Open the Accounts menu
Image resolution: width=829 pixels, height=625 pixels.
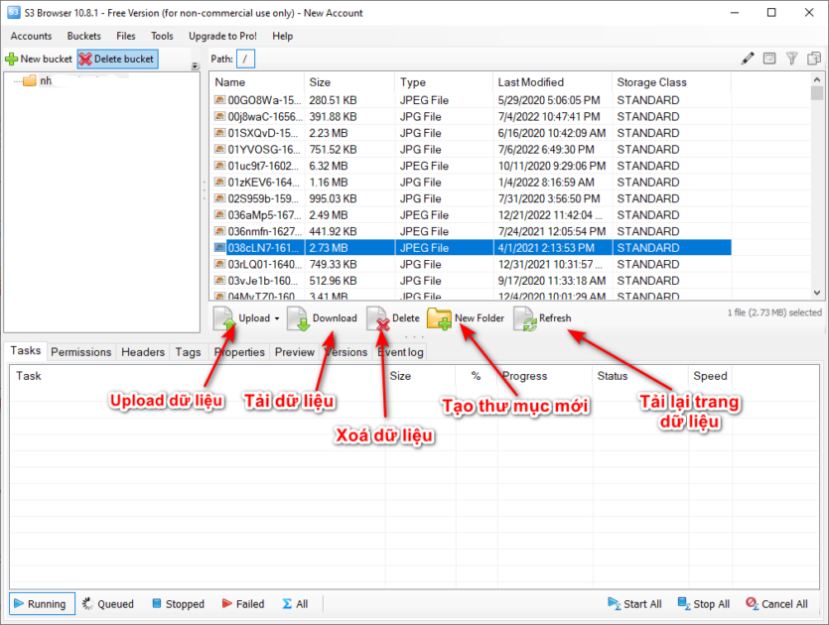[x=31, y=36]
